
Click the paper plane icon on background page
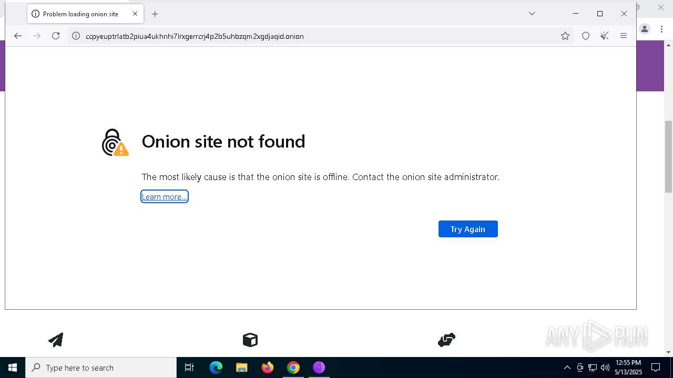pyautogui.click(x=56, y=340)
